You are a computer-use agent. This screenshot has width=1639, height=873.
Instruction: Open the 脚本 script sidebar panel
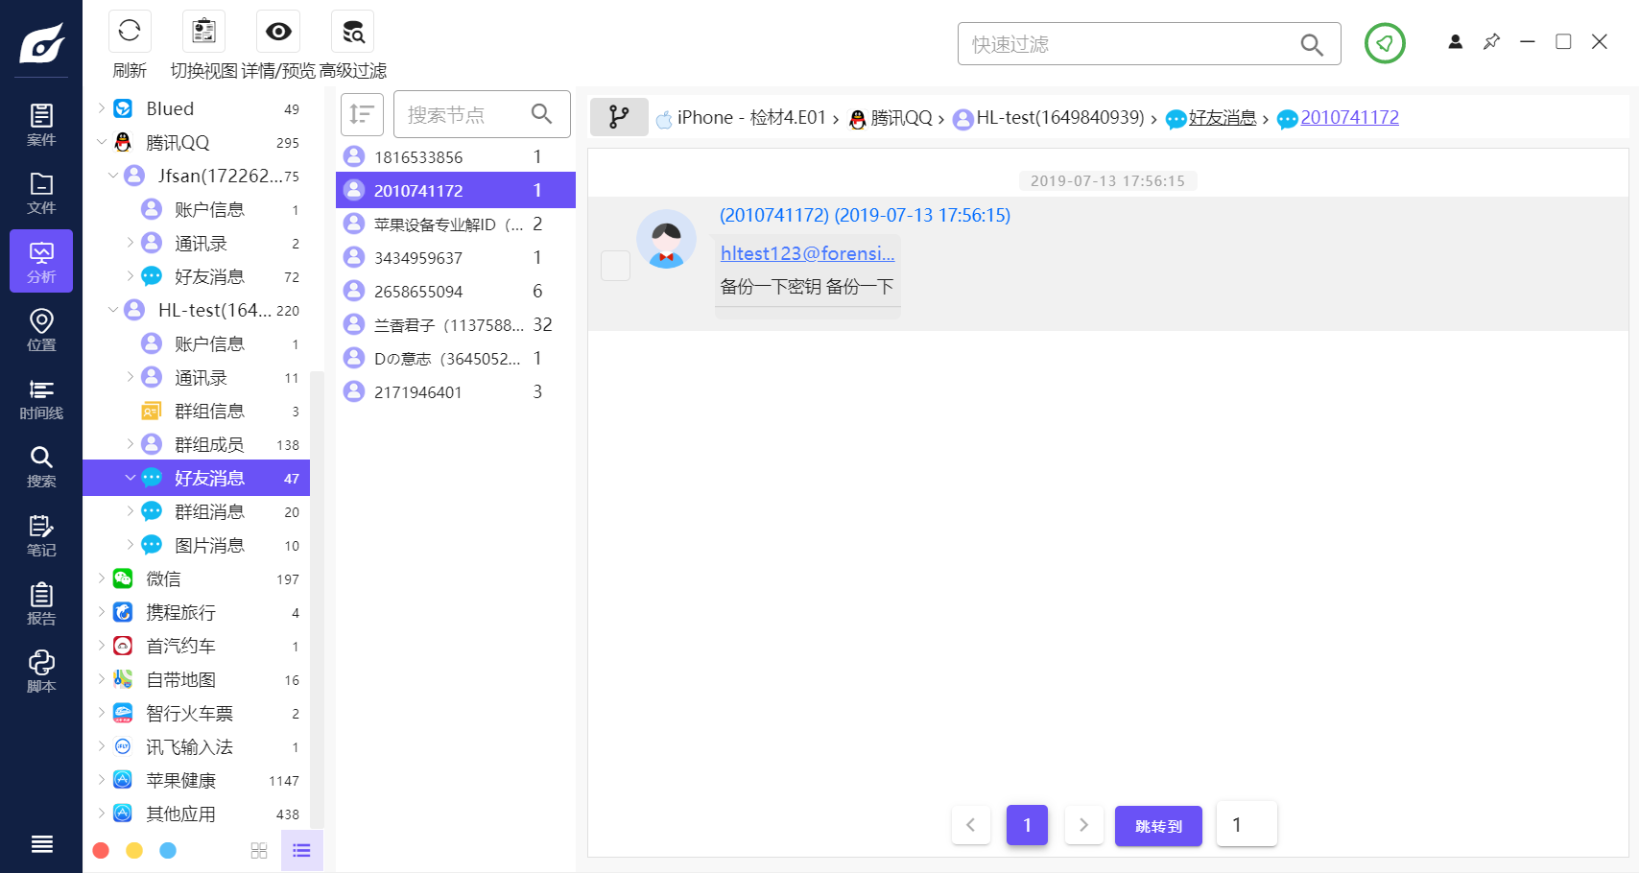click(41, 672)
